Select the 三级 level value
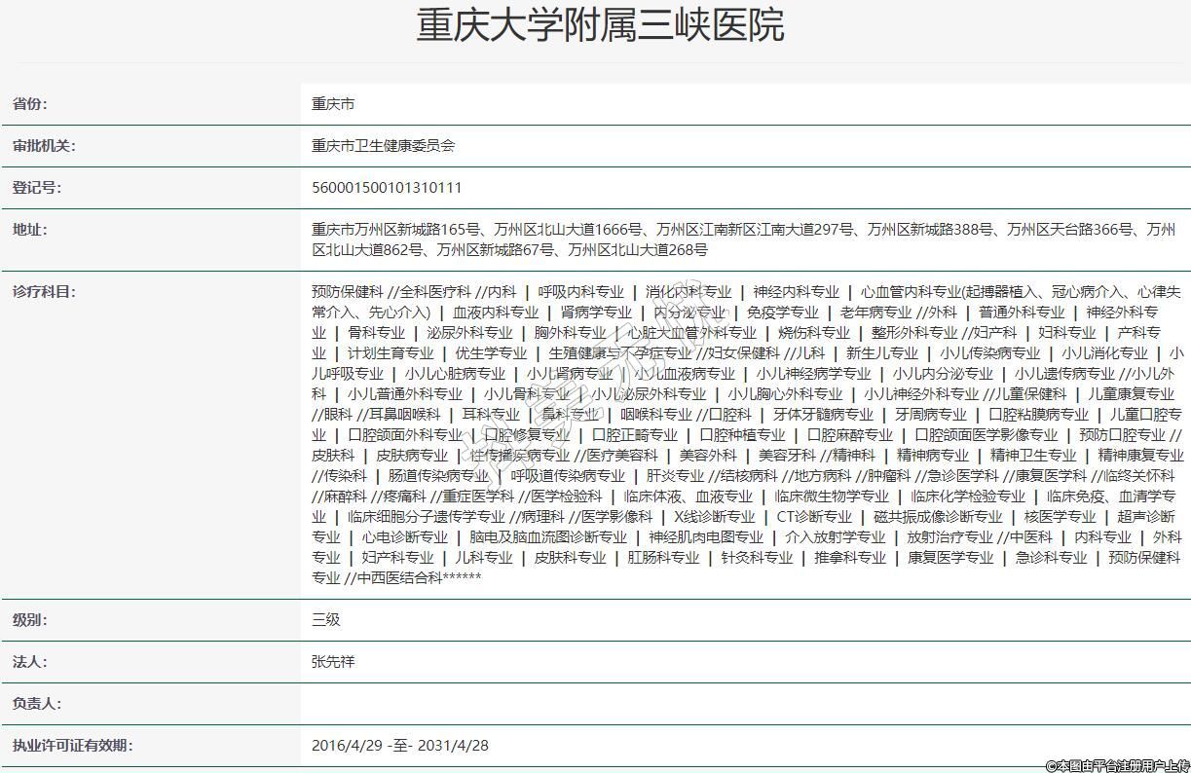The height and width of the screenshot is (773, 1191). (x=326, y=620)
